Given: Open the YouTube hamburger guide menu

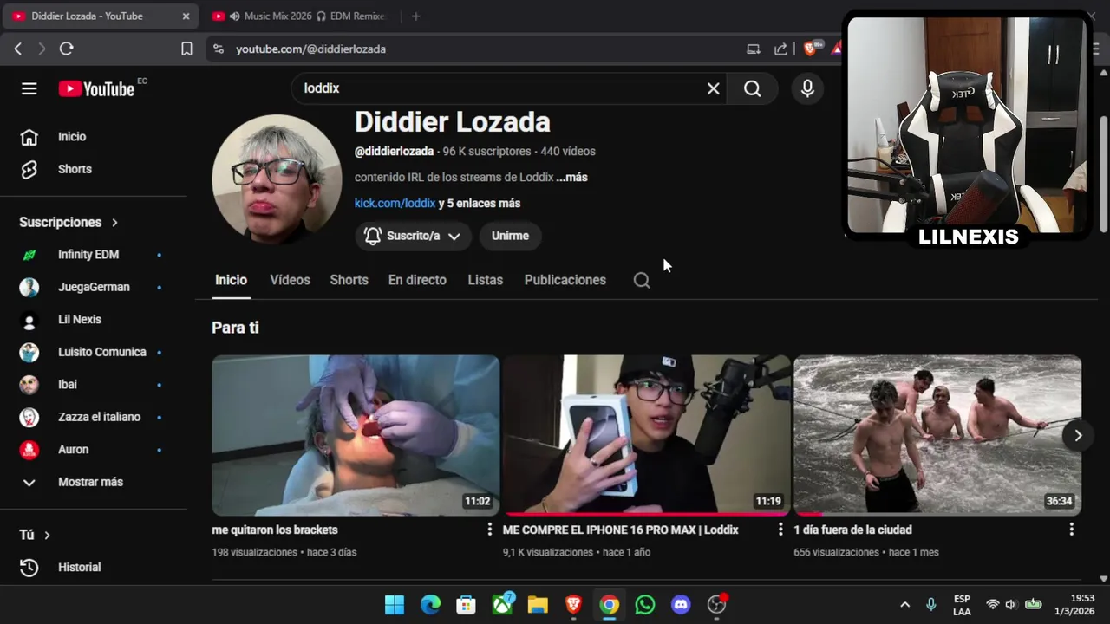Looking at the screenshot, I should [x=29, y=88].
